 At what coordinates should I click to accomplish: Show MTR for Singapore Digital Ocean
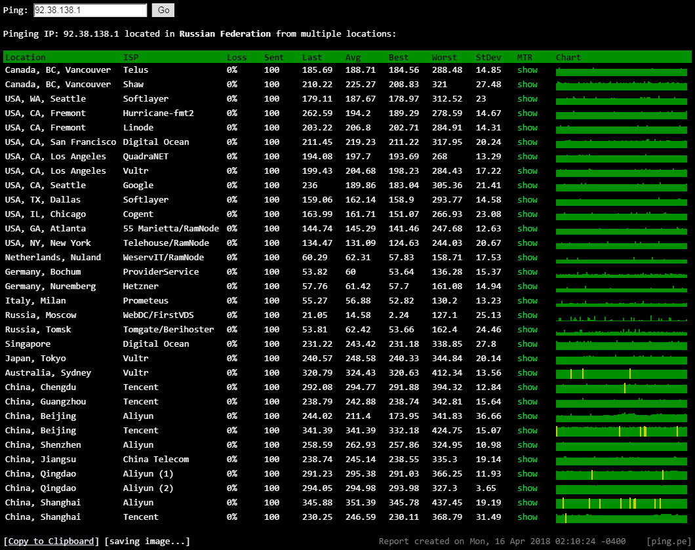527,344
